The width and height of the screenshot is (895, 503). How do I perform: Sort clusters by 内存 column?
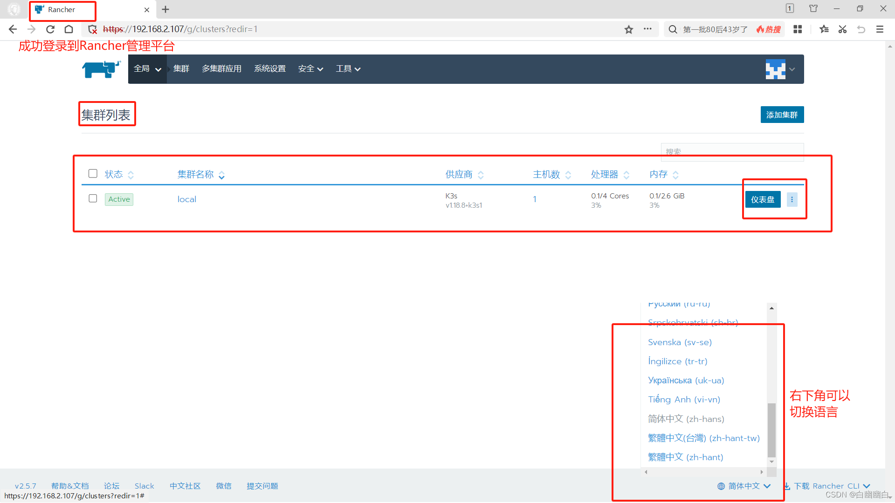(664, 175)
